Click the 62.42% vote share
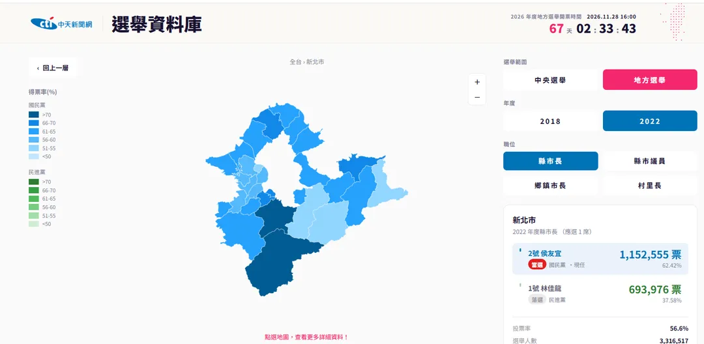 671,266
